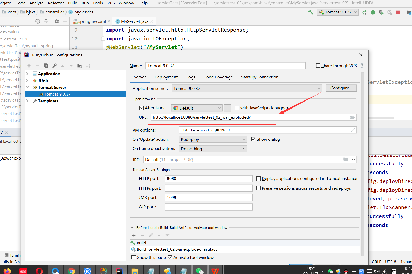The image size is (412, 274).
Task: Create a new configuration folder
Action: click(80, 66)
